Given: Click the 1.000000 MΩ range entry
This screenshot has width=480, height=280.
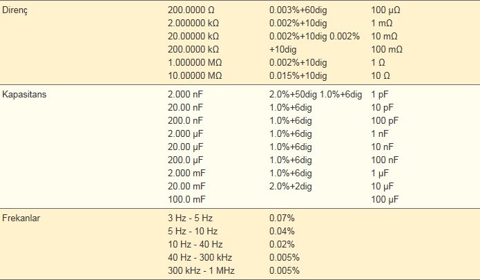Looking at the screenshot, I should (195, 62).
